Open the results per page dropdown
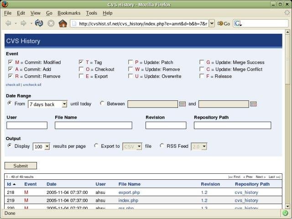The image size is (292, 219). (47, 146)
